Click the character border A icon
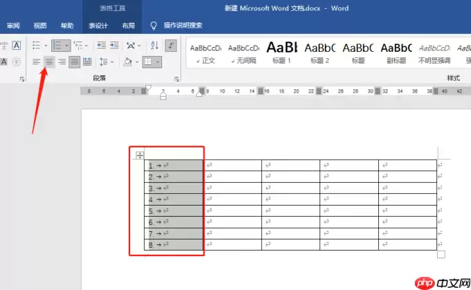The height and width of the screenshot is (290, 471). coord(17,46)
